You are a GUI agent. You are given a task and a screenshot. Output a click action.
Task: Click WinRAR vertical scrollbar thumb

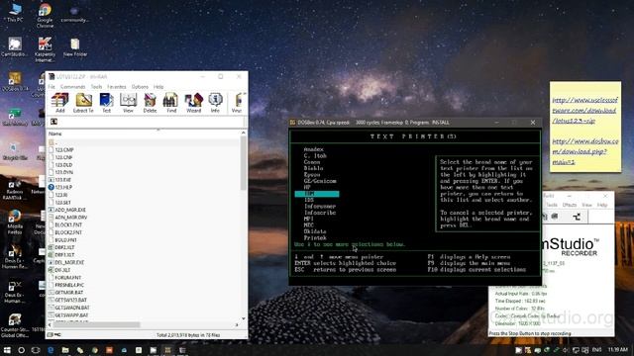[x=243, y=162]
